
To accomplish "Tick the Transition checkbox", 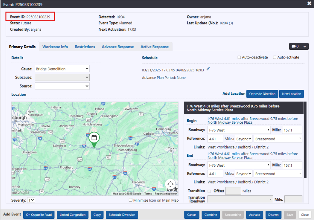I will tap(210, 191).
